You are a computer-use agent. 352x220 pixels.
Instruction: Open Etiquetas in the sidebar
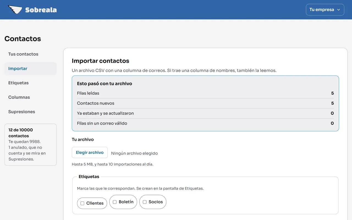click(x=31, y=83)
